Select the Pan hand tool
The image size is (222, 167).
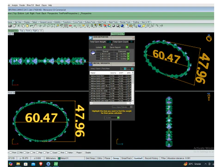pos(36,26)
